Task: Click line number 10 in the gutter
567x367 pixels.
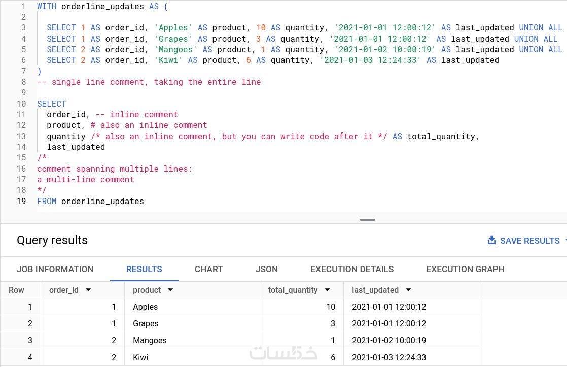Action: [x=21, y=104]
